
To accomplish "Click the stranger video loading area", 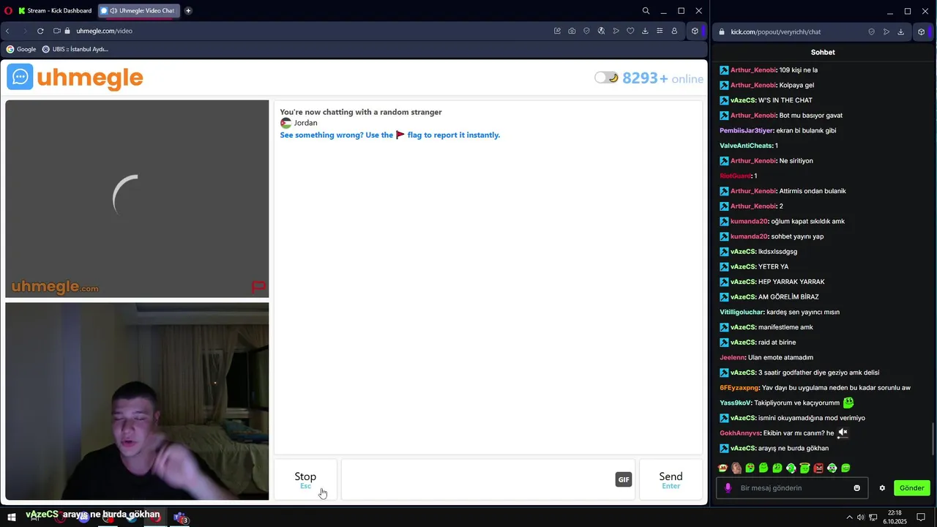I will (137, 198).
